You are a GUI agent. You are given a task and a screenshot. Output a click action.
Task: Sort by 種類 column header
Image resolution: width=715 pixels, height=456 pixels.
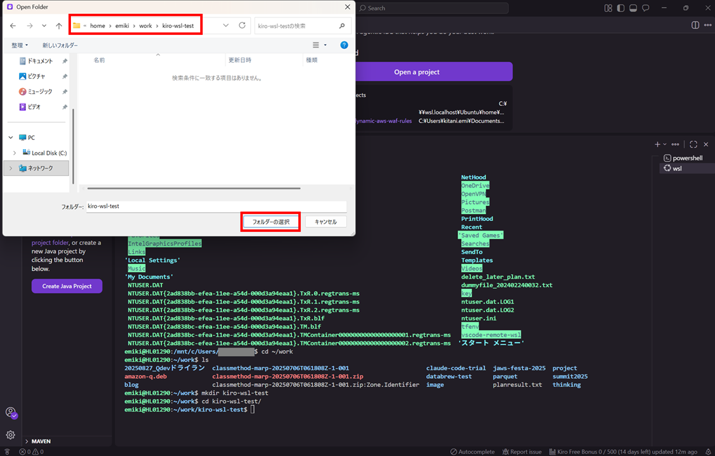pos(312,60)
